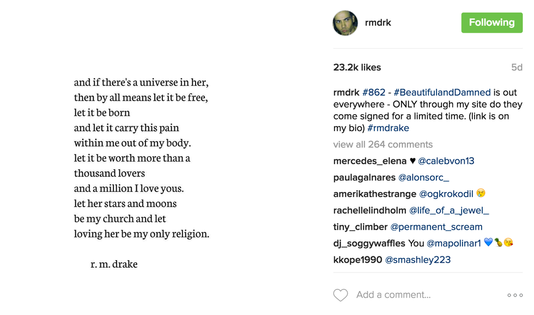Click the rmdrk profile avatar
The image size is (534, 315).
345,23
